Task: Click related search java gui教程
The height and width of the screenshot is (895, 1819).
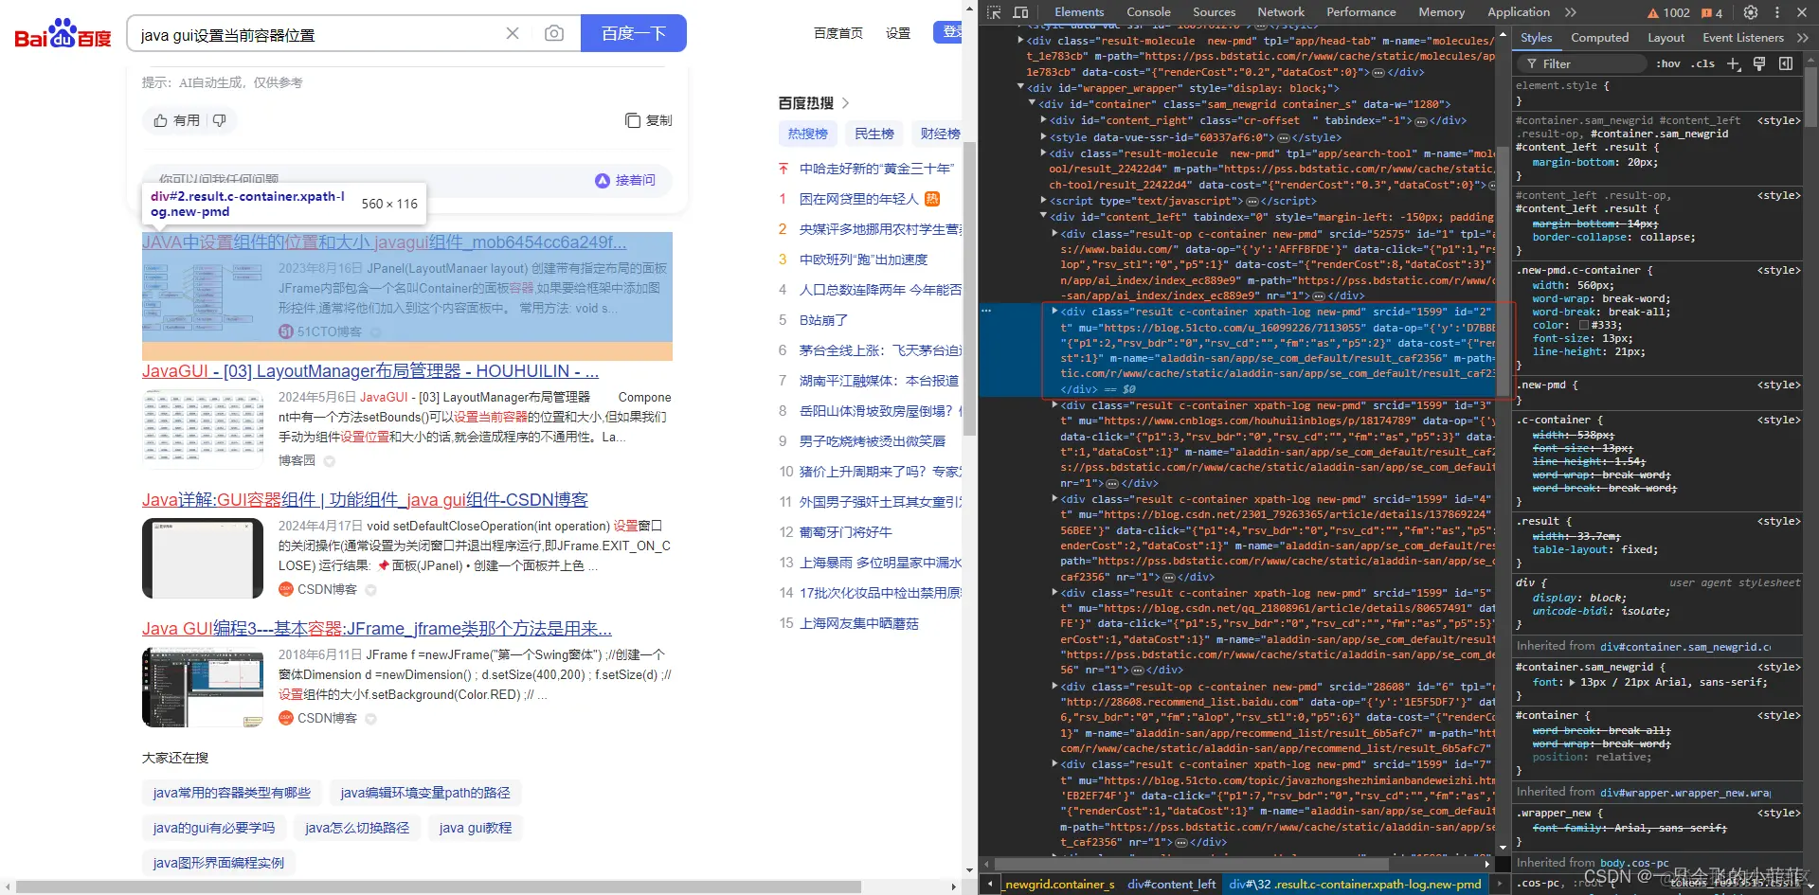Action: 476,828
